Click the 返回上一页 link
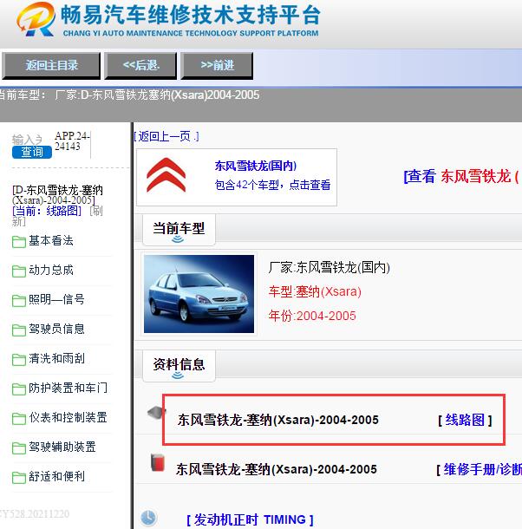Image resolution: width=522 pixels, height=529 pixels. [x=166, y=137]
